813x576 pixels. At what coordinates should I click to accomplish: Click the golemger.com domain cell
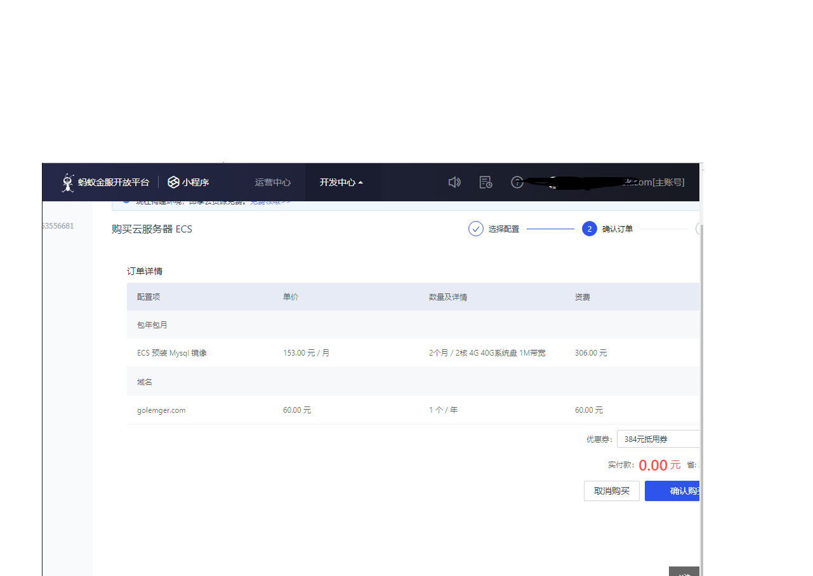coord(161,410)
